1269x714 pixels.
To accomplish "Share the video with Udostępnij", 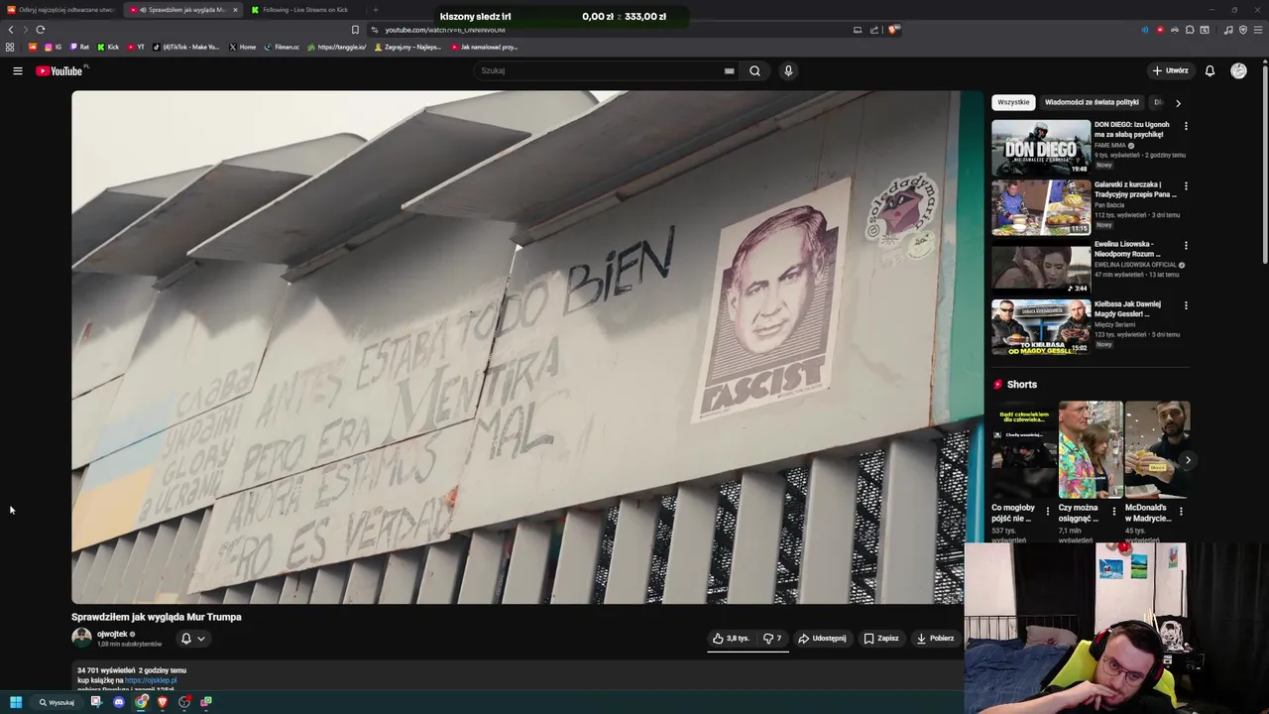I will [822, 639].
